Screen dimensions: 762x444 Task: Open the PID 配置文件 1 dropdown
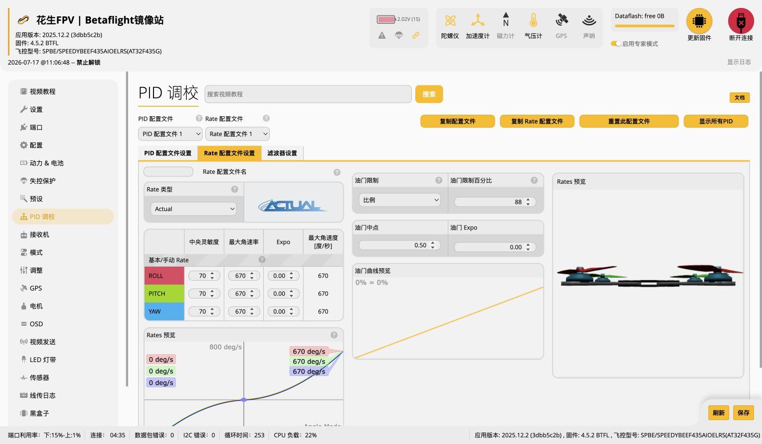pos(170,134)
